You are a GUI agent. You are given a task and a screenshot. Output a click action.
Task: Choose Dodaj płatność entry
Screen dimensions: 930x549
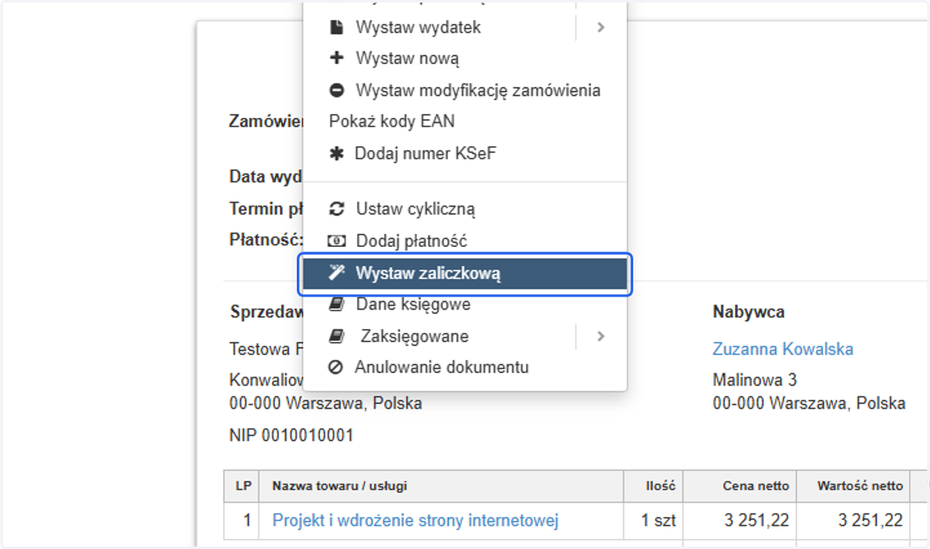(412, 242)
